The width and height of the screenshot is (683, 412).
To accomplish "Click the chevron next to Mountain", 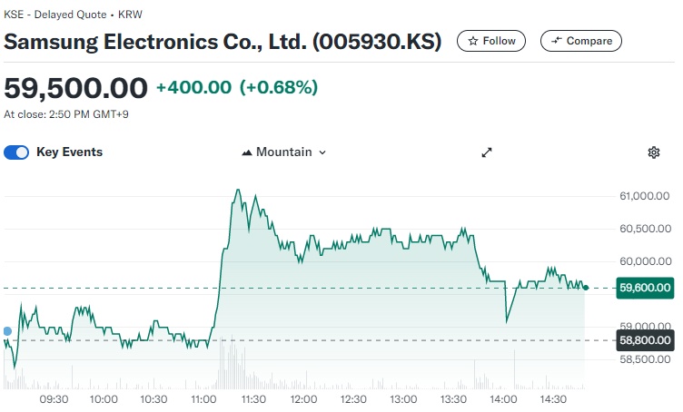I will [x=322, y=152].
